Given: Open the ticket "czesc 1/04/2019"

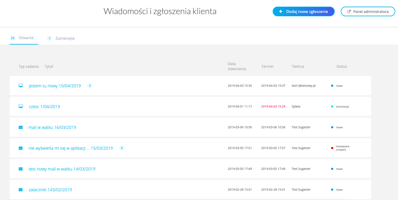Looking at the screenshot, I should 44,106.
